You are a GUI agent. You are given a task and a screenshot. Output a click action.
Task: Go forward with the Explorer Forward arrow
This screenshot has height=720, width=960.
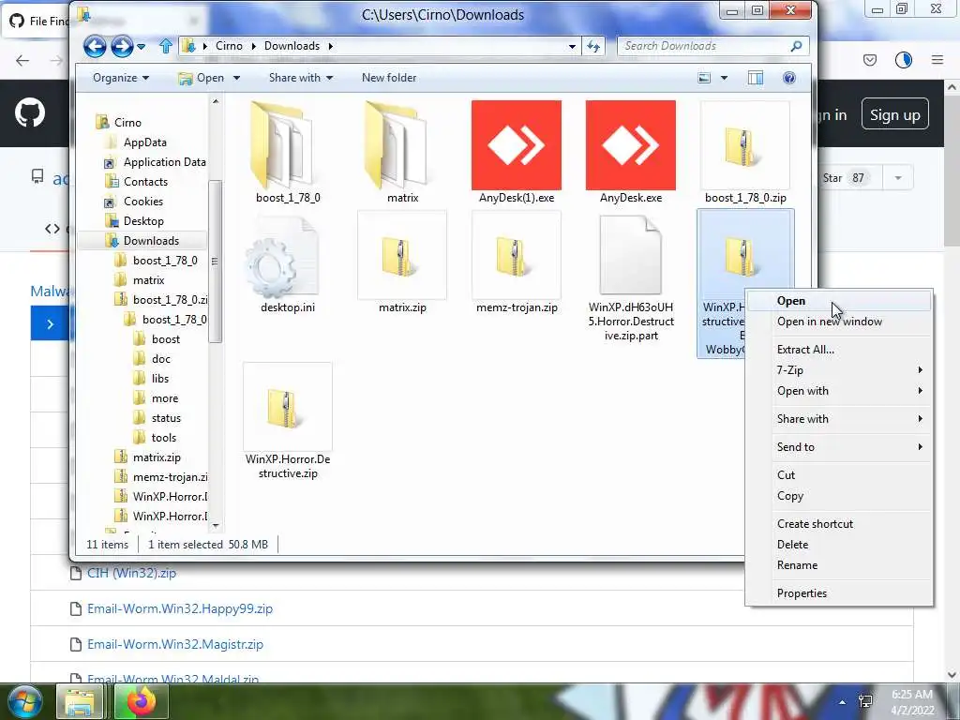pyautogui.click(x=122, y=46)
